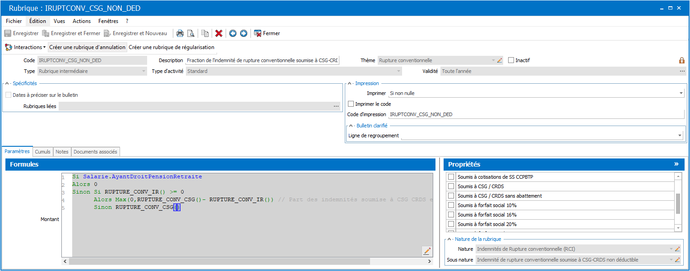Collapse the Impression section
Viewport: 690px width, 271px height.
350,84
